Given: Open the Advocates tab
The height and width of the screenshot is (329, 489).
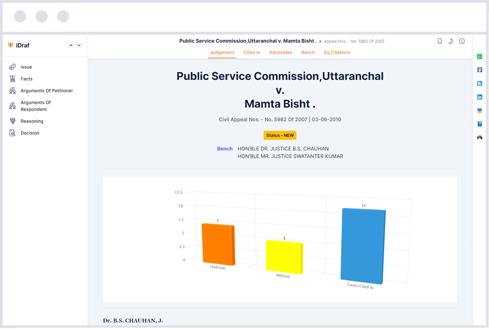Looking at the screenshot, I should click(x=280, y=52).
